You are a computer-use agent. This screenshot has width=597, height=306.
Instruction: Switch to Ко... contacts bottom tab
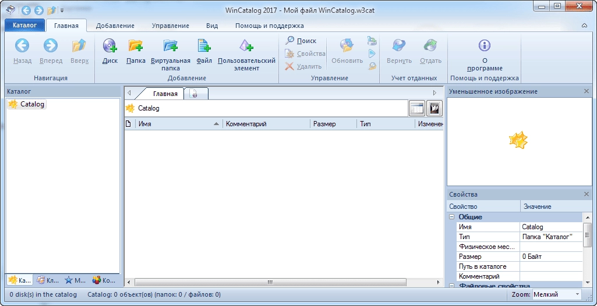click(104, 280)
